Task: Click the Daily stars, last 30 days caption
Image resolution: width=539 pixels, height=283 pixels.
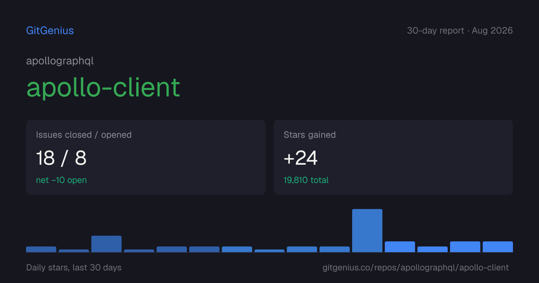Action: (x=74, y=267)
